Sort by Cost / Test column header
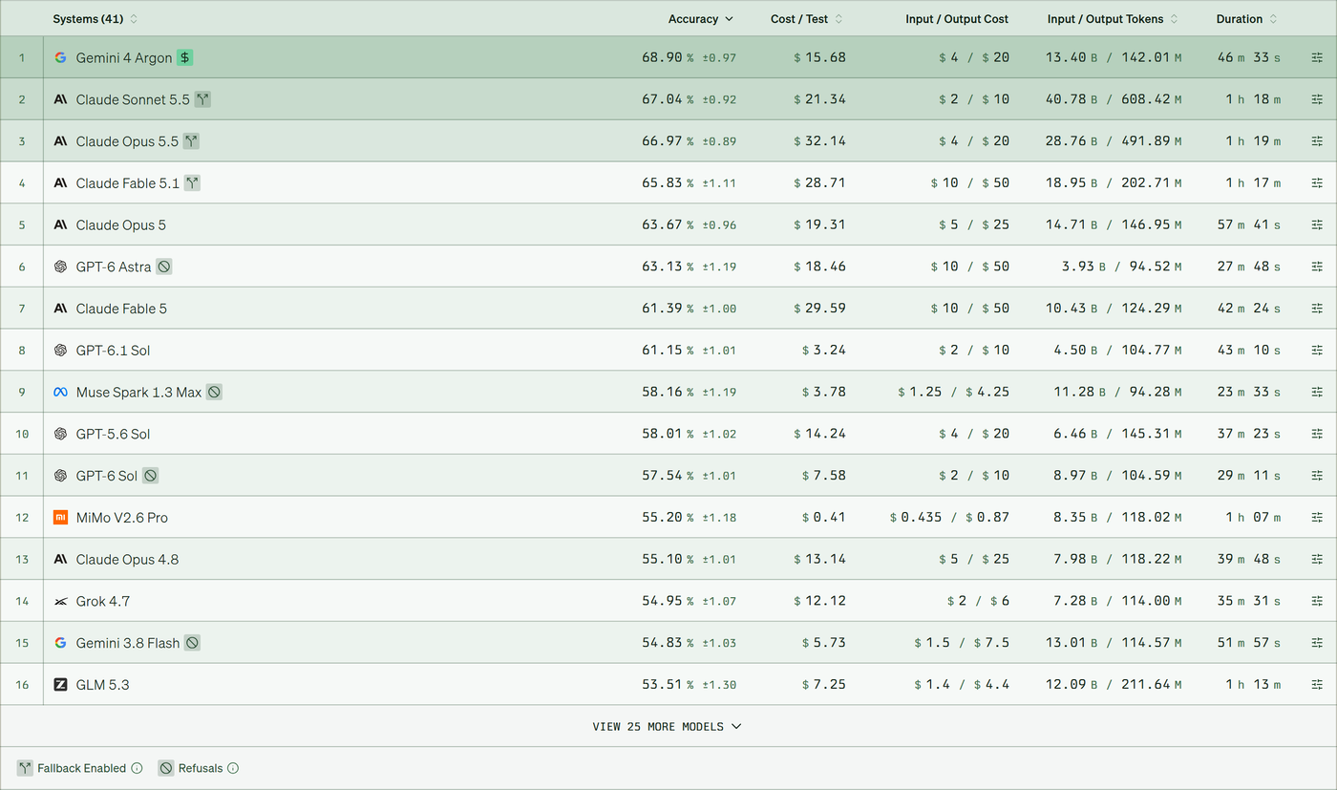 (807, 19)
